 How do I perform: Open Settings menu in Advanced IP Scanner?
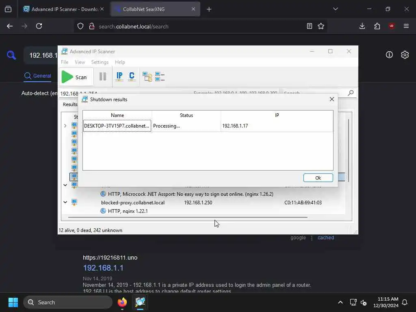[100, 62]
